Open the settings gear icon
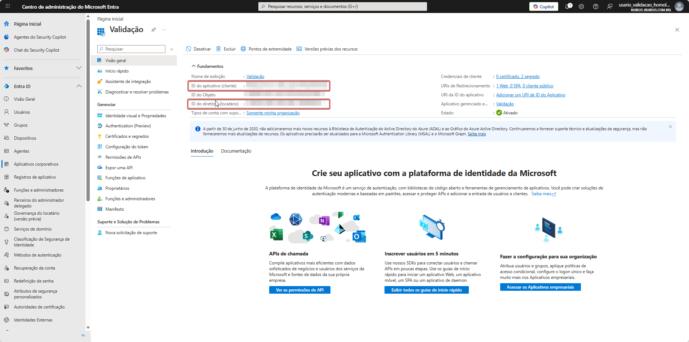Viewport: 689px width, 342px height. click(x=581, y=6)
